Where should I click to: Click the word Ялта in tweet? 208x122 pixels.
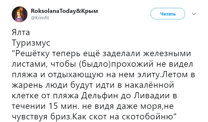(x=21, y=32)
